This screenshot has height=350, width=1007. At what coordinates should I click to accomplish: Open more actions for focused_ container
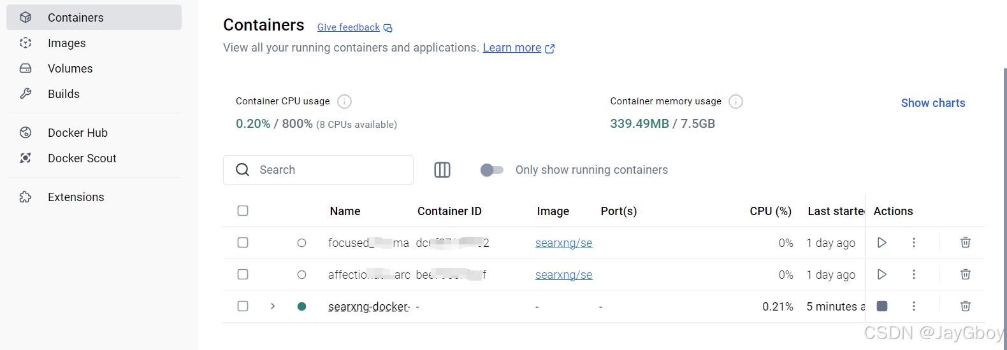click(x=914, y=242)
